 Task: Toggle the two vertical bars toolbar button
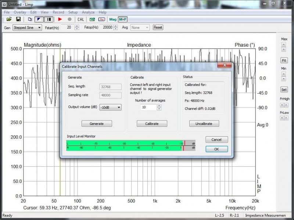(49, 19)
